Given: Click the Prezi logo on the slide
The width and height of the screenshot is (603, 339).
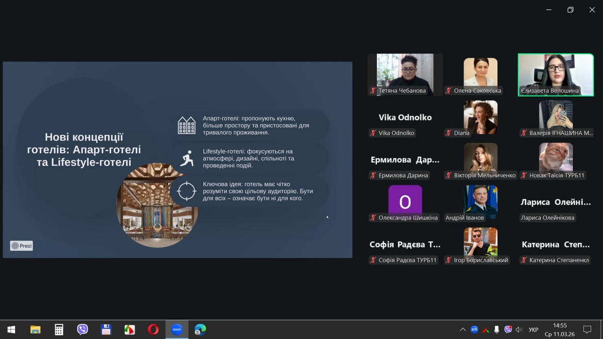Looking at the screenshot, I should pos(22,246).
